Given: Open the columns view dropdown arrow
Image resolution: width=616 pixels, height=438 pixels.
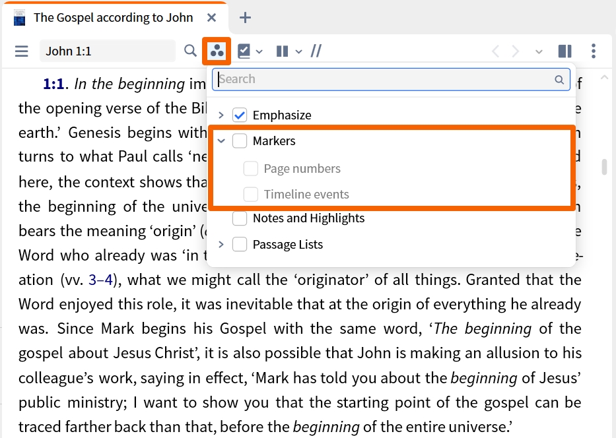Looking at the screenshot, I should (298, 51).
